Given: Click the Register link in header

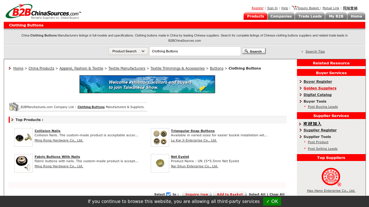Looking at the screenshot, I should point(257,8).
